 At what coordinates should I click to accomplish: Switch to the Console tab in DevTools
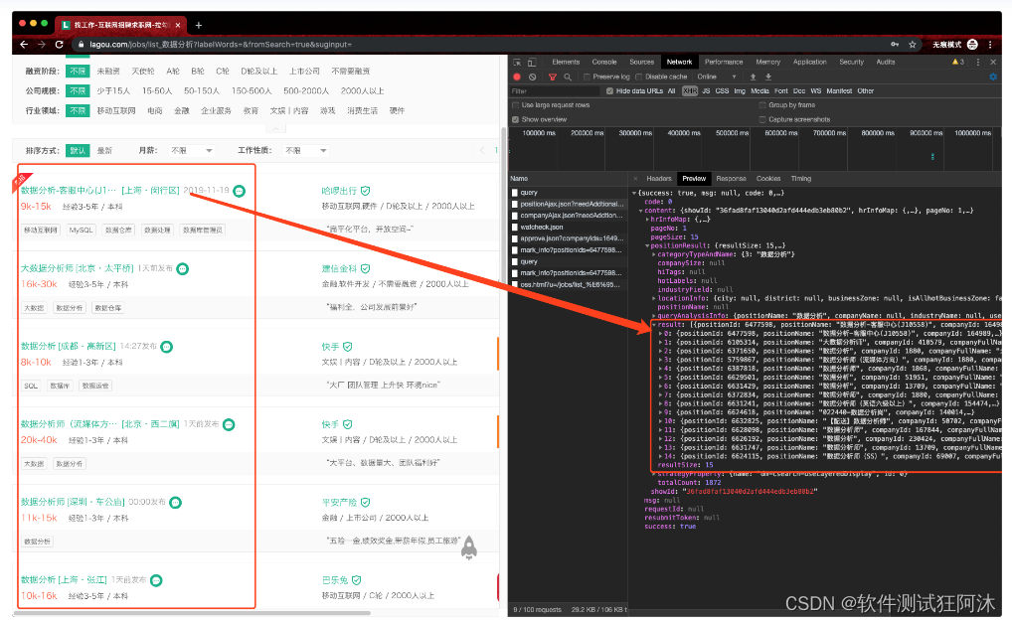pos(604,62)
